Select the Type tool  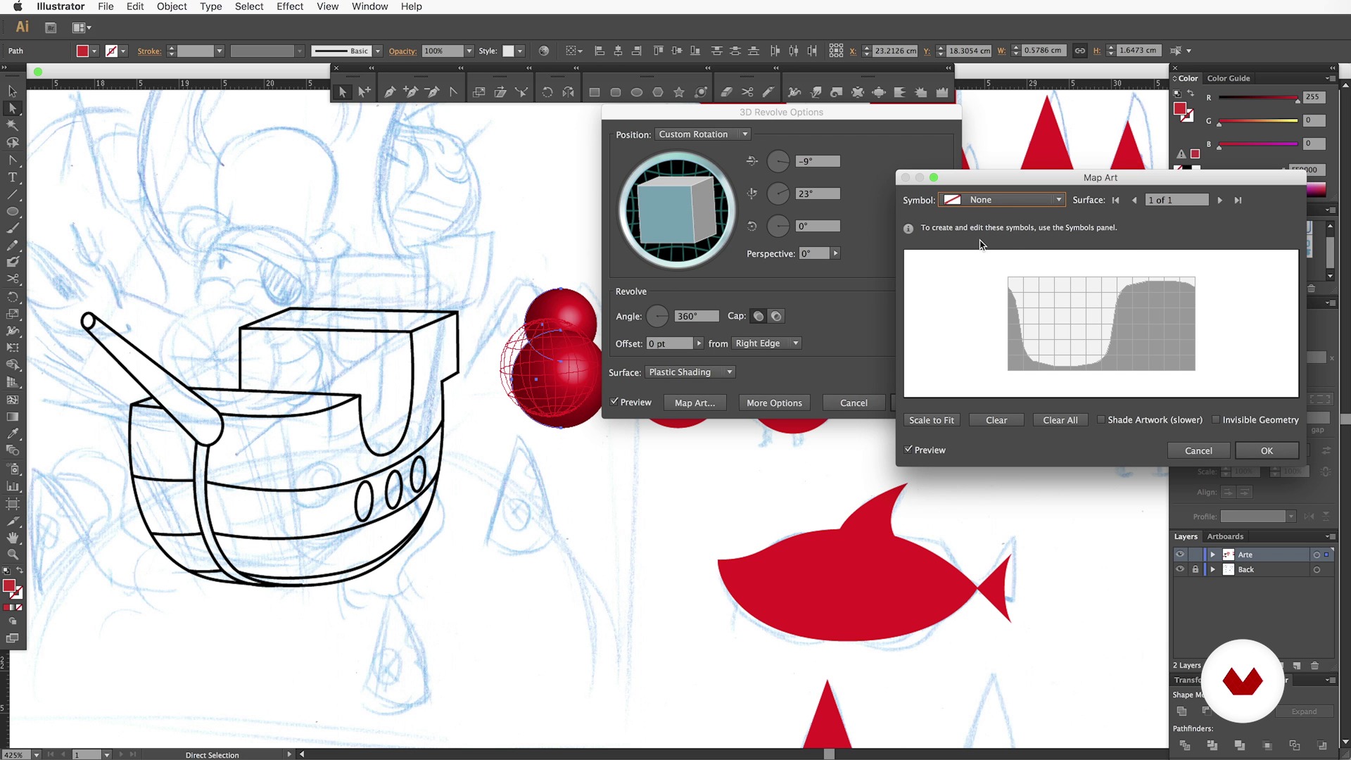pyautogui.click(x=13, y=177)
